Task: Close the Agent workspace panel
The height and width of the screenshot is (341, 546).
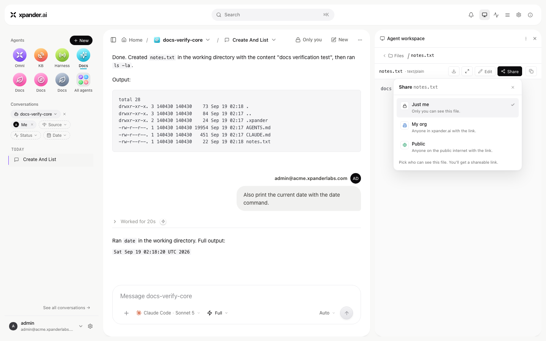Action: pos(535,39)
